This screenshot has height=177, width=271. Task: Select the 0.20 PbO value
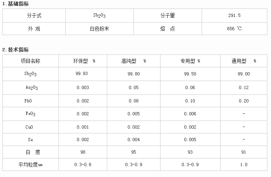pos(244,101)
